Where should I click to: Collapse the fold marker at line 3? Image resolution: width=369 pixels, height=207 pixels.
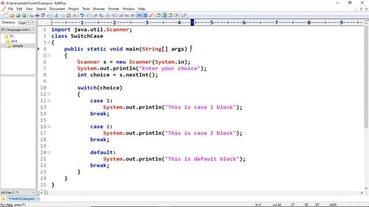click(x=49, y=43)
